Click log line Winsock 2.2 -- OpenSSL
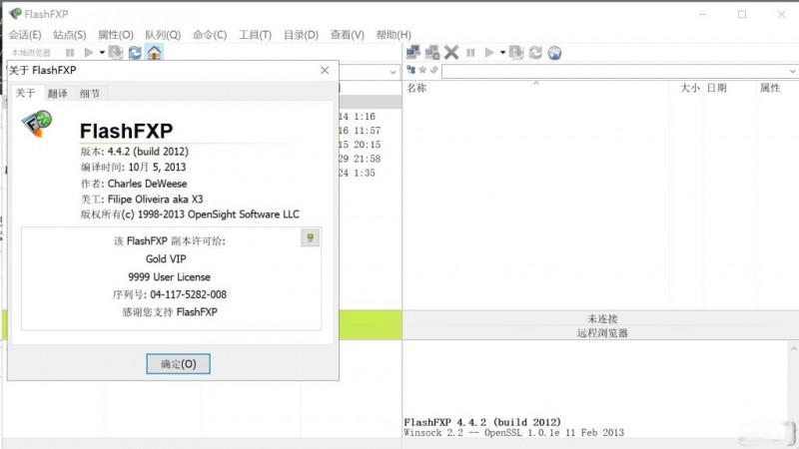 coord(513,433)
